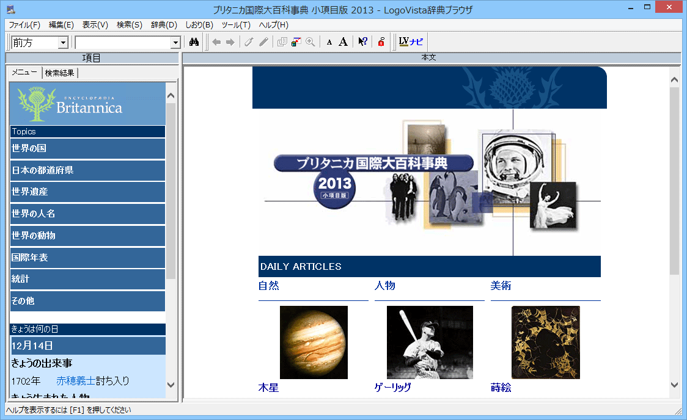Click the forward arrow in toolbar
The width and height of the screenshot is (687, 420).
[230, 42]
